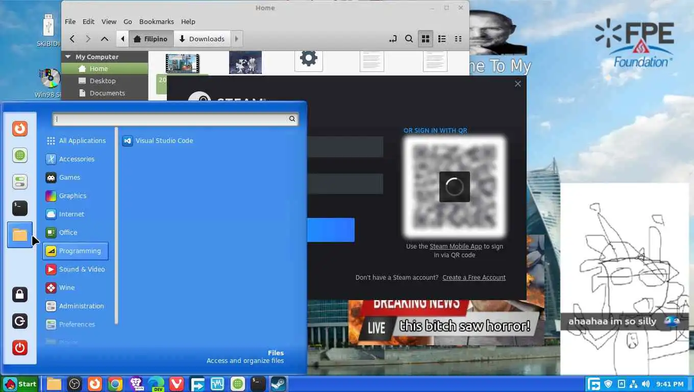This screenshot has width=694, height=392.
Task: Switch file manager to list view
Action: (x=442, y=39)
